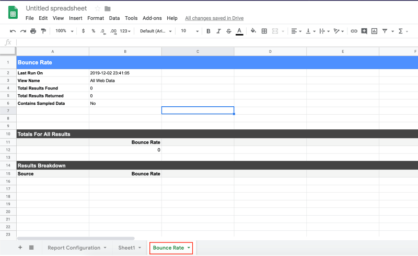The image size is (418, 256).
Task: Open font family Default dropdown
Action: [x=156, y=31]
